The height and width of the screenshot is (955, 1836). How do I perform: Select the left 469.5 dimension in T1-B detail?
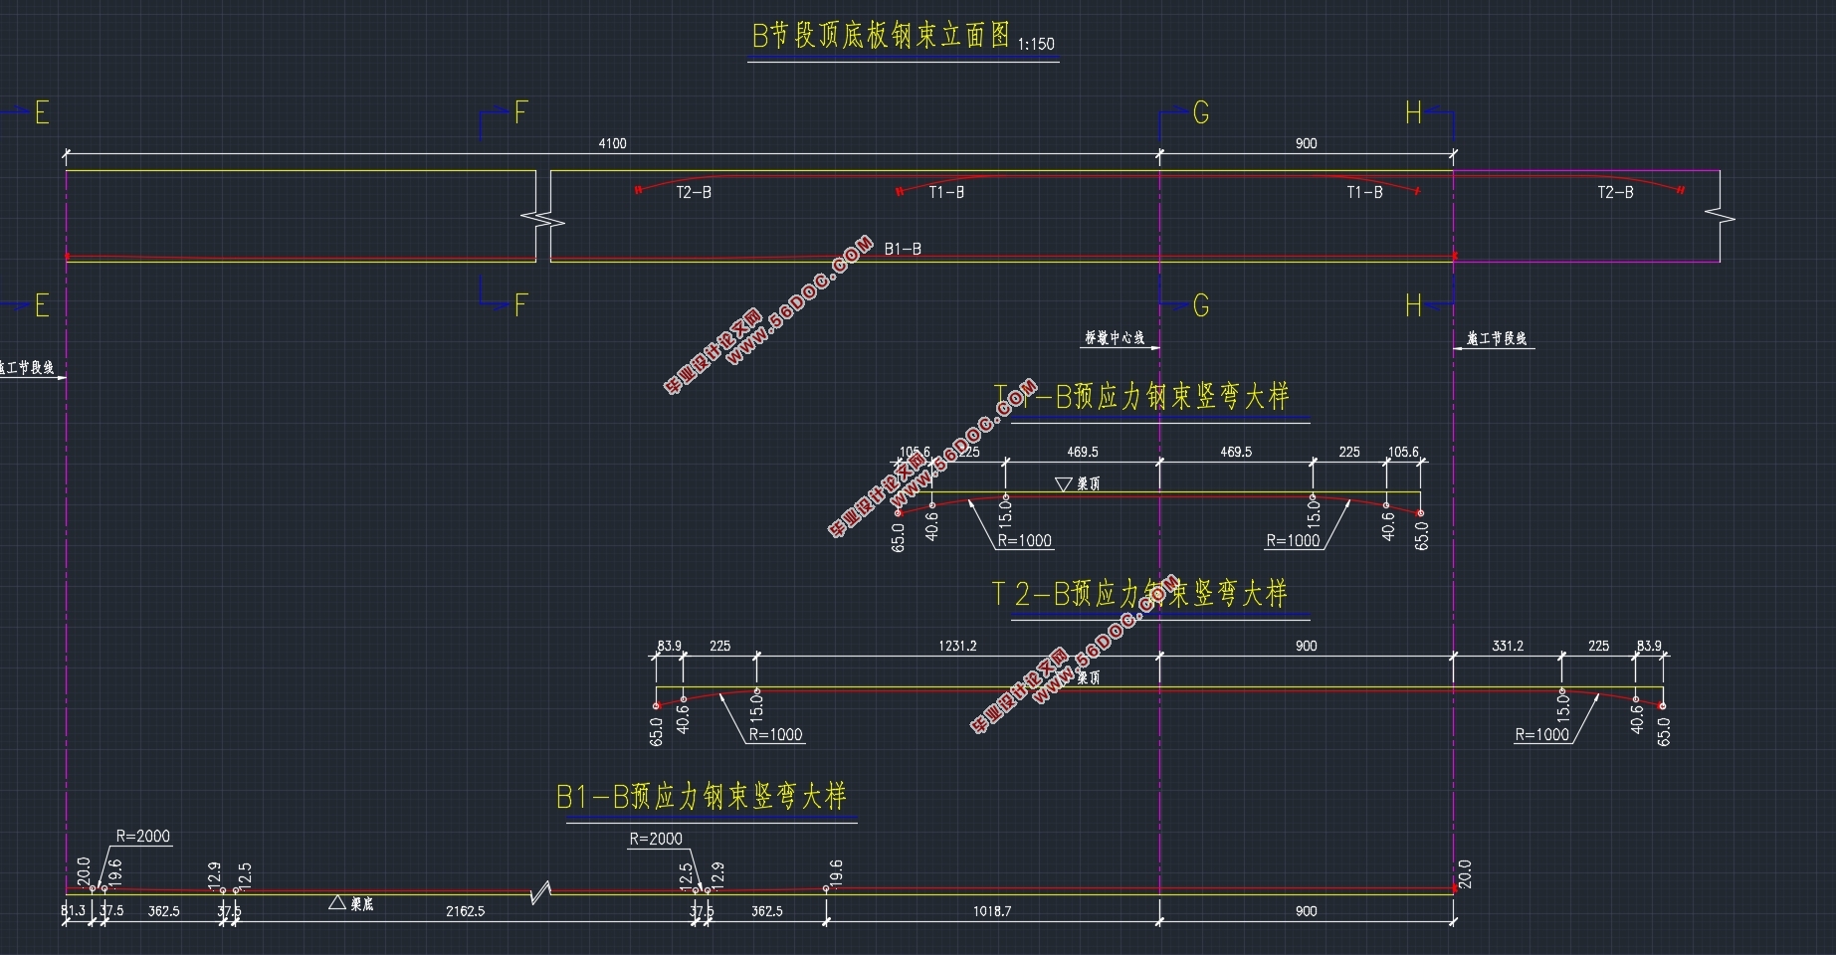coord(1082,452)
